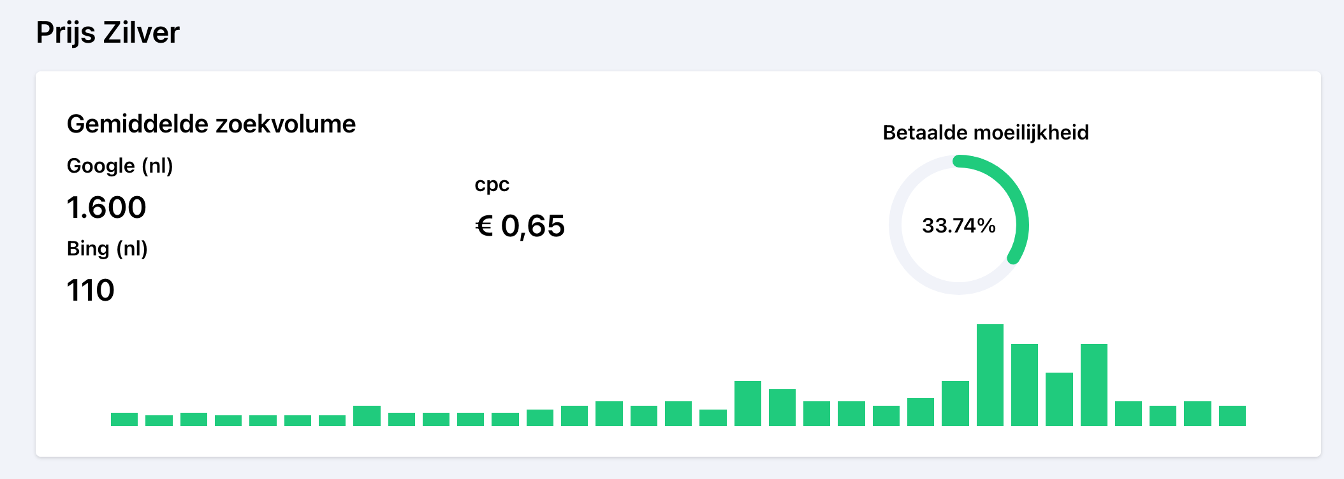Image resolution: width=1344 pixels, height=479 pixels.
Task: Click the 33.74% value inside the donut
Action: [959, 225]
